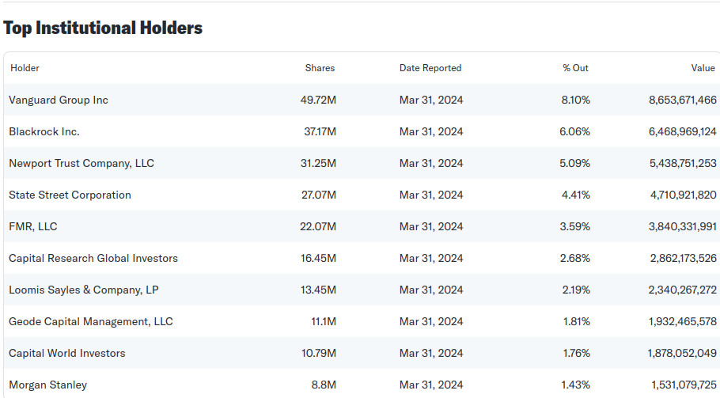Image resolution: width=720 pixels, height=398 pixels.
Task: Click Geode Capital Management, LLC
Action: pyautogui.click(x=91, y=321)
